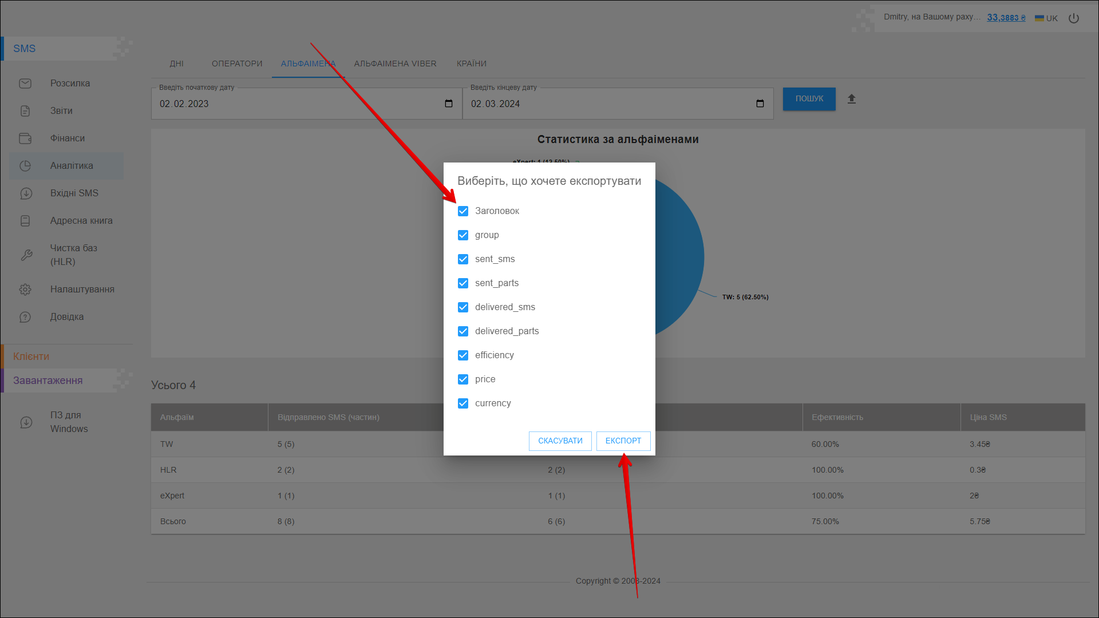
Task: Uncheck the Заголовок checkbox
Action: click(x=463, y=211)
